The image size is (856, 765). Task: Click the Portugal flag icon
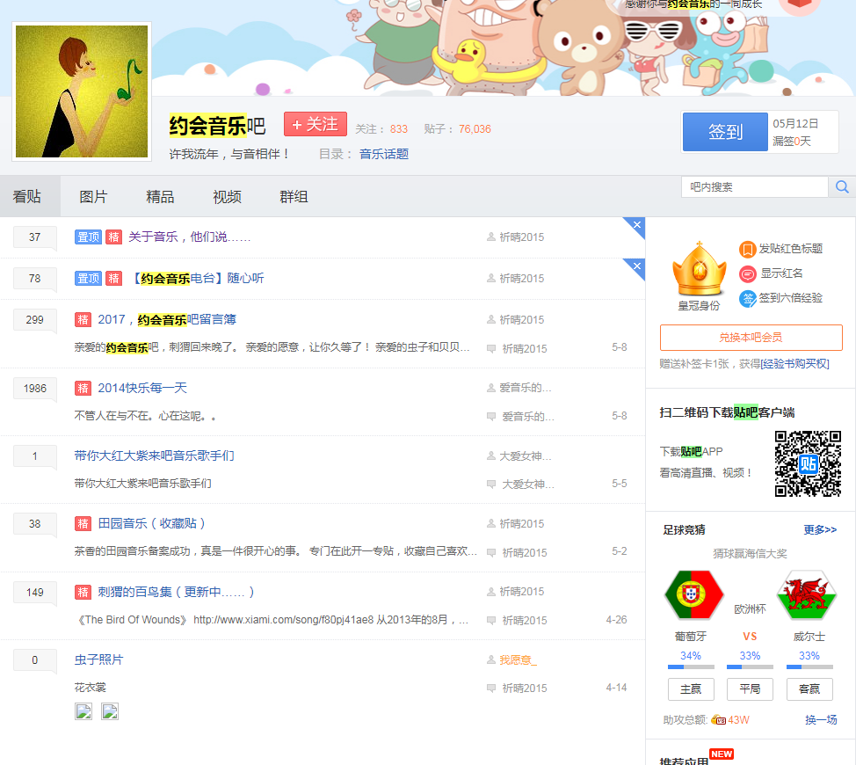coord(693,595)
